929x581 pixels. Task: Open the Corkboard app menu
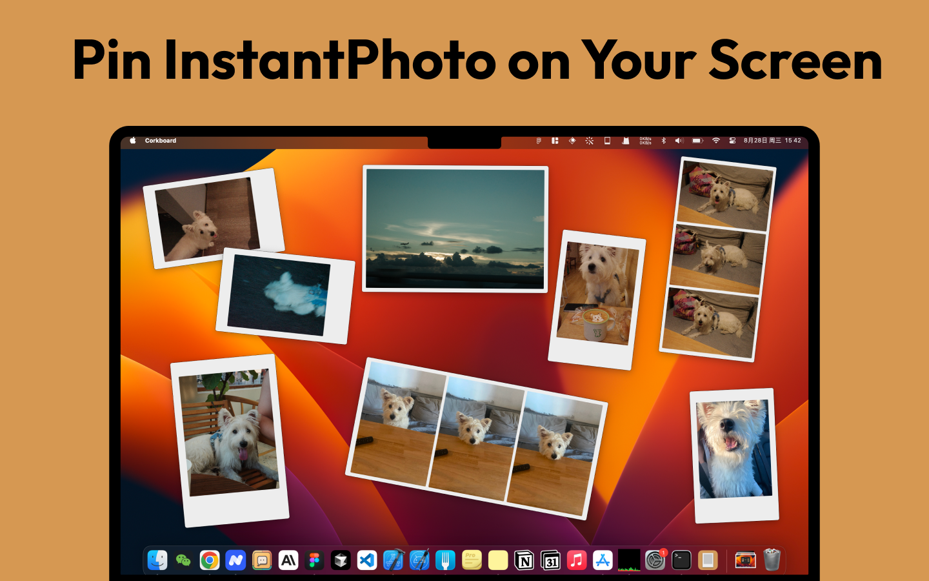161,140
